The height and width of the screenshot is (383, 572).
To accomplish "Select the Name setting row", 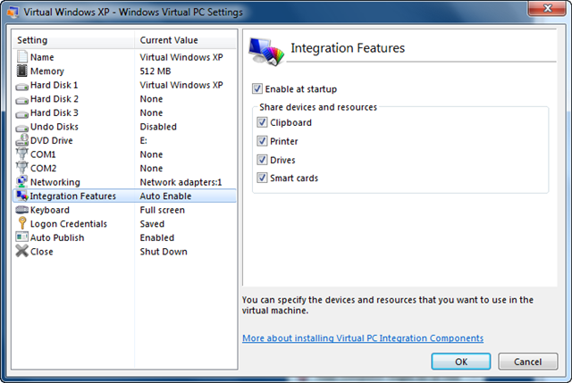I will tap(124, 57).
